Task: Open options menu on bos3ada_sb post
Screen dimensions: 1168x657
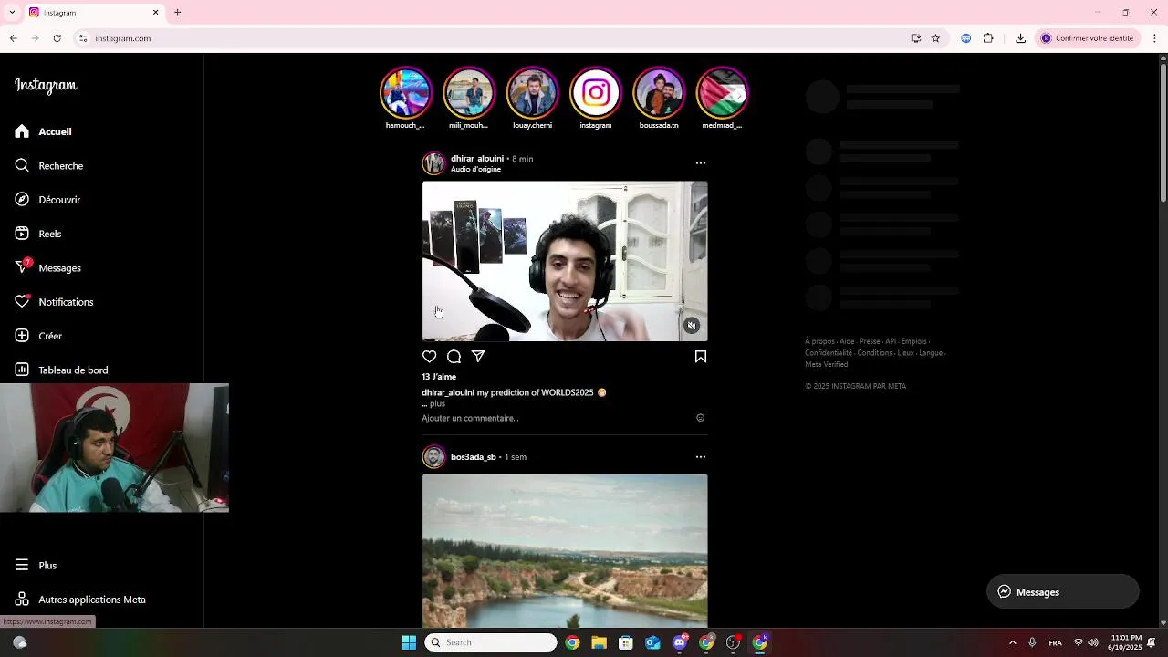Action: click(701, 456)
